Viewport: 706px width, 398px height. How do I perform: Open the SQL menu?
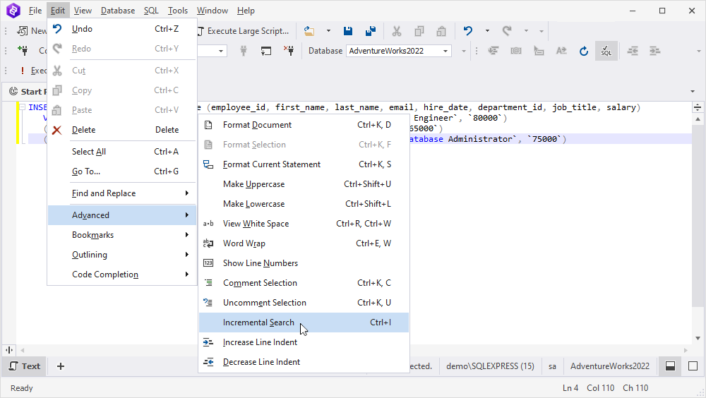coord(151,11)
